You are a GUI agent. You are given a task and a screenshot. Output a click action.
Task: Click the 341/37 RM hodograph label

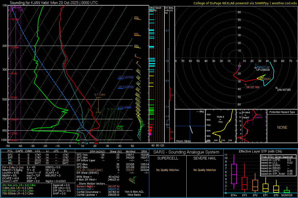(253, 87)
